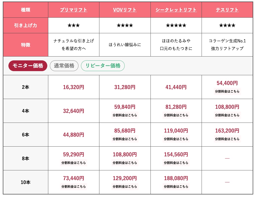The width and height of the screenshot is (255, 197).
Task: Click 分割料金はこちら under シークレットリフト 10本 price
Action: point(176,187)
